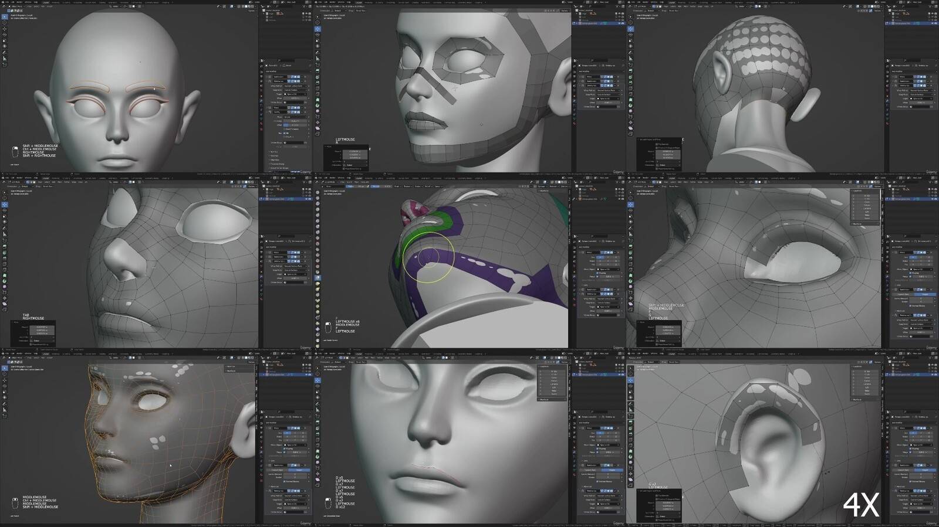The image size is (939, 527).
Task: Click the Simple button in ear view Subdivision modifier
Action: pos(925,470)
